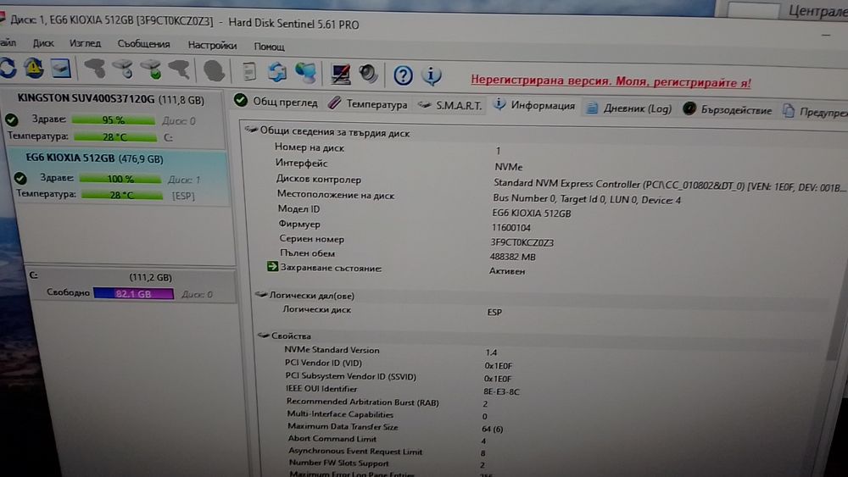Click green arrow icon beside Захранване състояние
Viewport: 848px width, 477px height.
point(272,266)
